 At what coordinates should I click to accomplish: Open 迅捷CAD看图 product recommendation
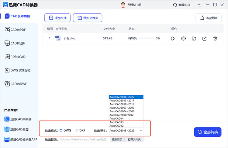pyautogui.click(x=16, y=129)
